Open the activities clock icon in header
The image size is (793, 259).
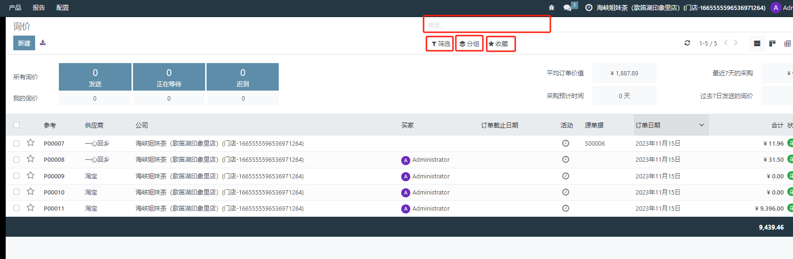click(589, 8)
